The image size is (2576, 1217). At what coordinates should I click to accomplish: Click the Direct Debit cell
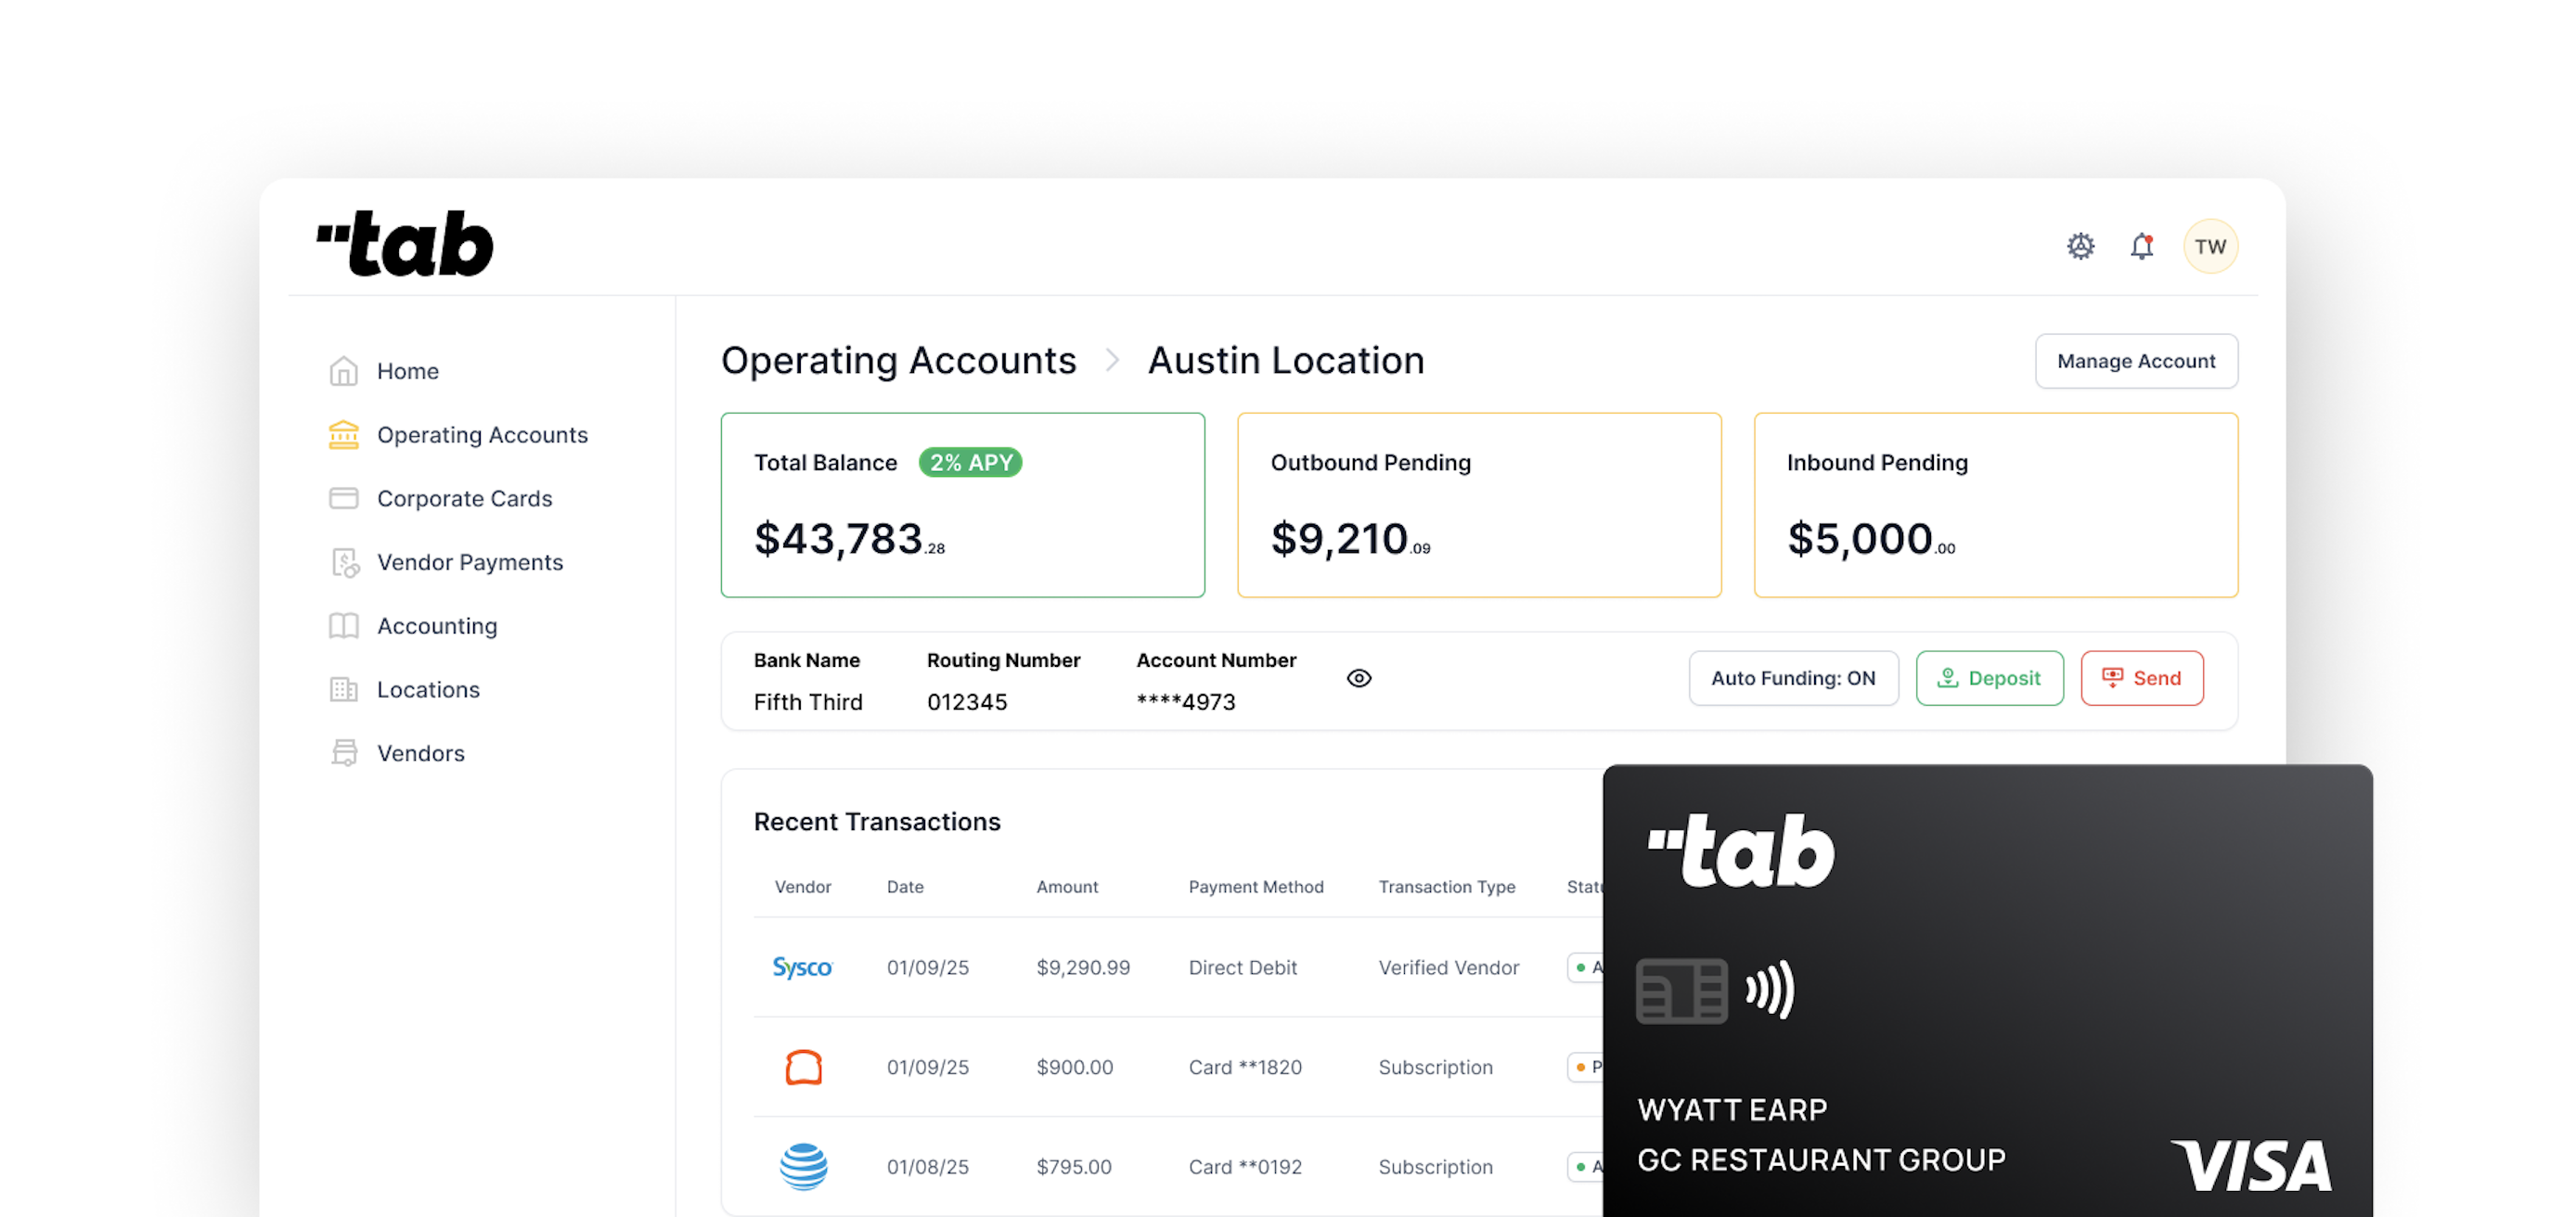tap(1242, 968)
